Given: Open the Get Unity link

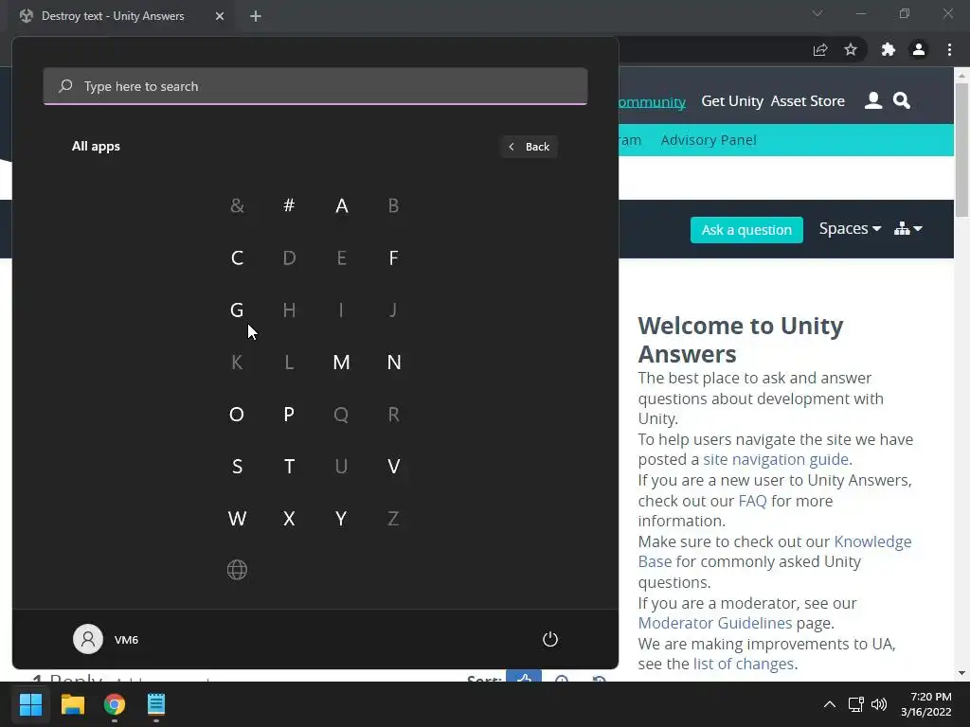Looking at the screenshot, I should coord(732,101).
